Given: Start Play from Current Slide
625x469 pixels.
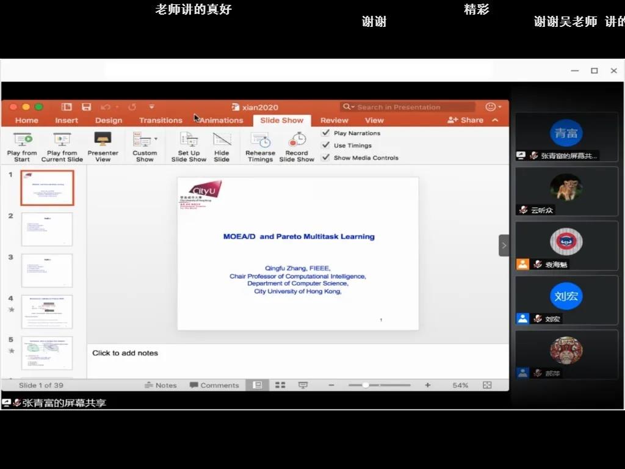Looking at the screenshot, I should 62,140.
